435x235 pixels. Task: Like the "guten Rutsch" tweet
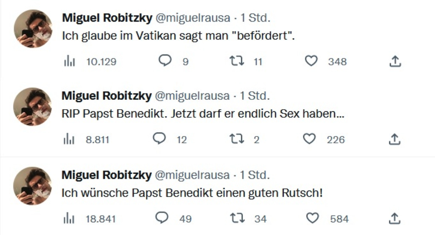click(314, 218)
